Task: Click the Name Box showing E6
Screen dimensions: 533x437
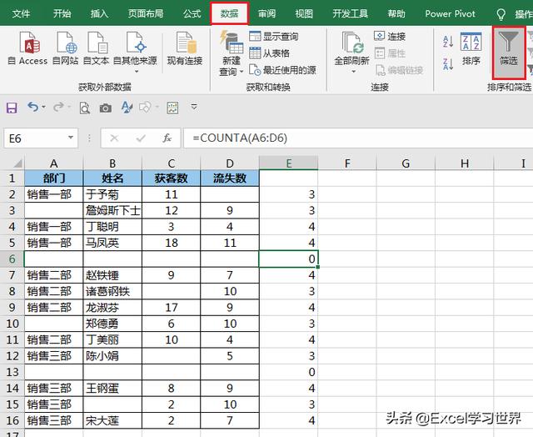Action: pyautogui.click(x=35, y=138)
